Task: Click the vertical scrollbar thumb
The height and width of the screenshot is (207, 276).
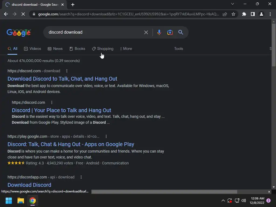Action: (274, 45)
